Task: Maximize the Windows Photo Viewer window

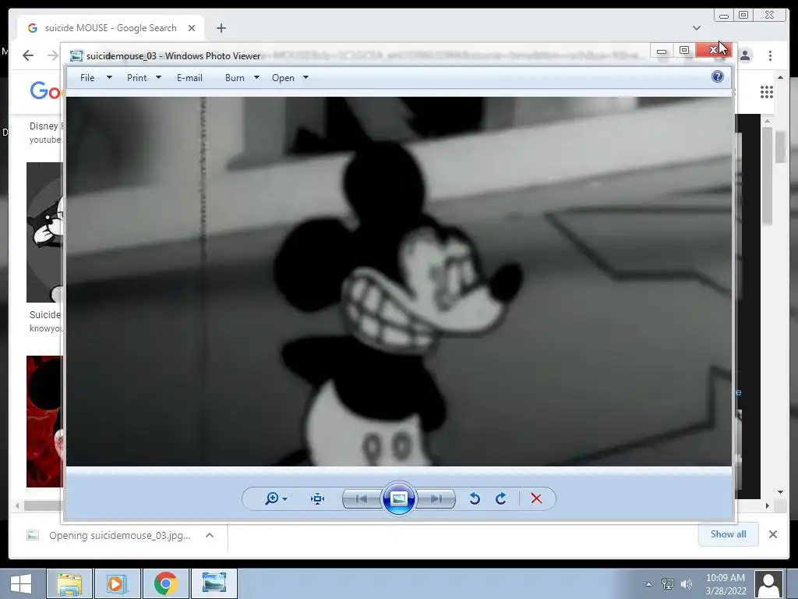Action: tap(684, 50)
